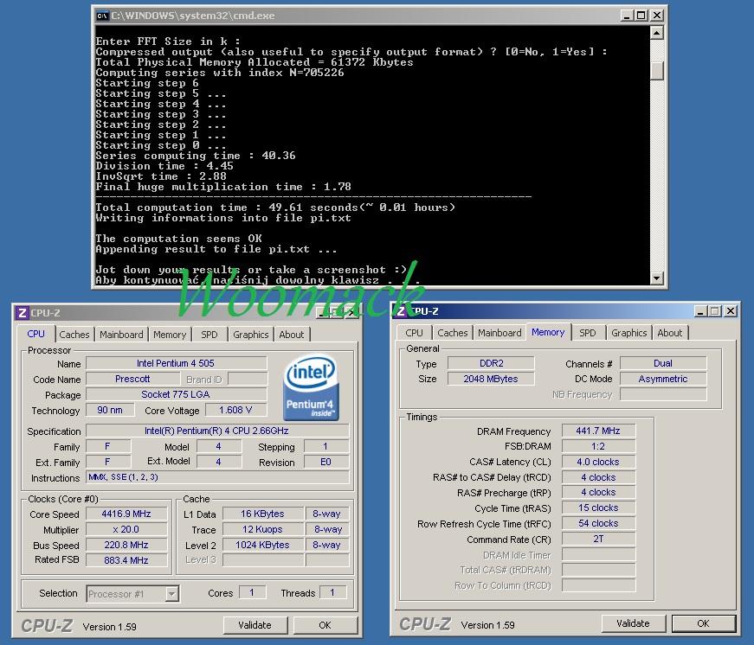
Task: Minimize the cmd.exe window
Action: [626, 16]
